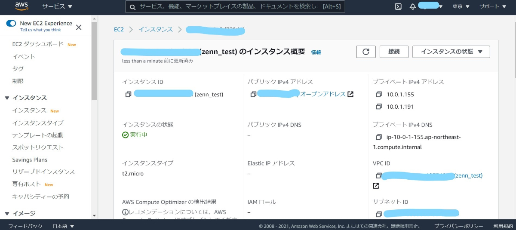Collapse the インスタンス sidebar section
The width and height of the screenshot is (516, 230).
point(7,98)
